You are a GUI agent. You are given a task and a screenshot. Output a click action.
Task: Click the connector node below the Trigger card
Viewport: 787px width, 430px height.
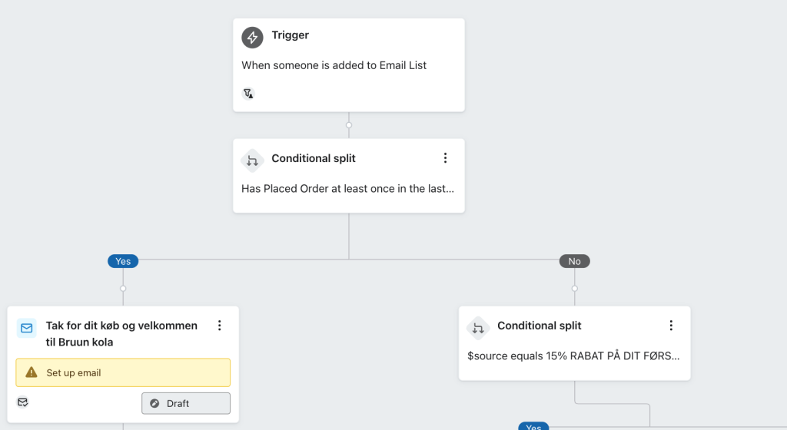click(x=349, y=125)
